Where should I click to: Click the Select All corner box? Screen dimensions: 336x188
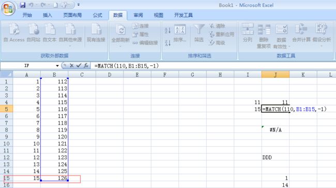[x=6, y=75]
